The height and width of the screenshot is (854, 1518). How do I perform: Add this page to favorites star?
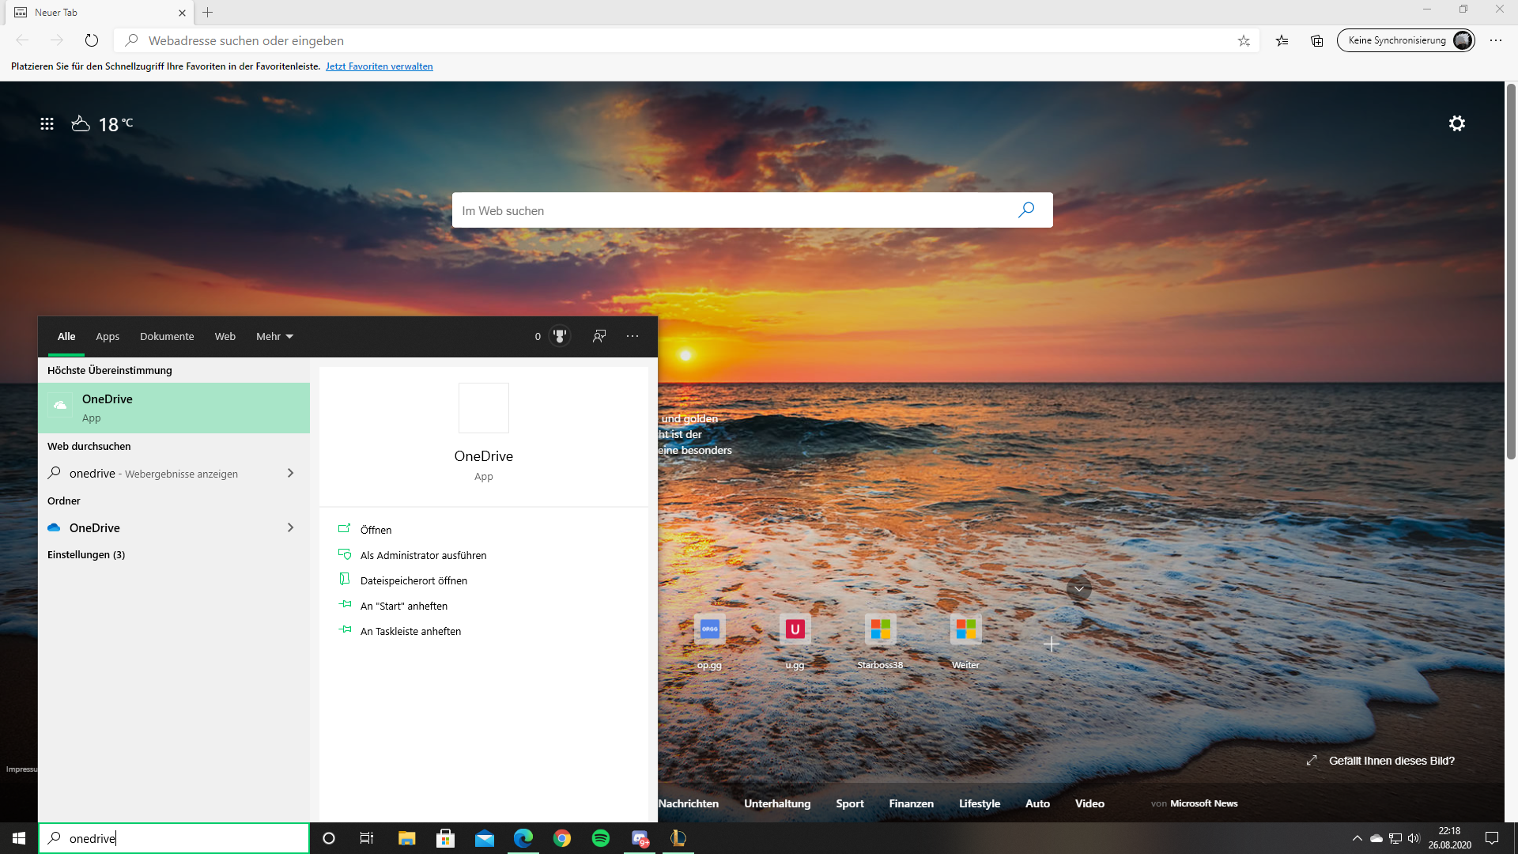(1244, 40)
